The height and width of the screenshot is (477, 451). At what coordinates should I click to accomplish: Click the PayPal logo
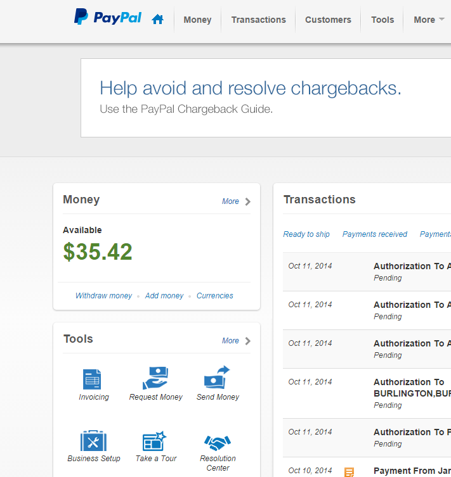pos(108,17)
